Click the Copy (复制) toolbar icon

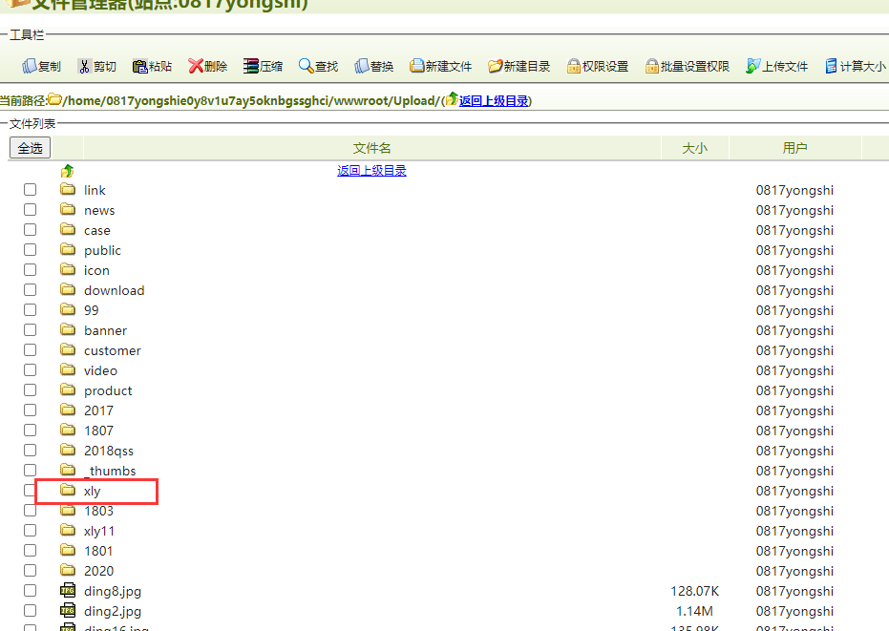30,66
